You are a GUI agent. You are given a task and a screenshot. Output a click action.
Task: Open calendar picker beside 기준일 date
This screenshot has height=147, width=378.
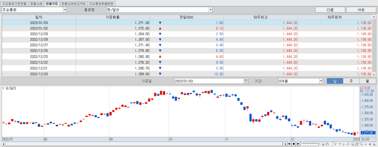(246, 81)
